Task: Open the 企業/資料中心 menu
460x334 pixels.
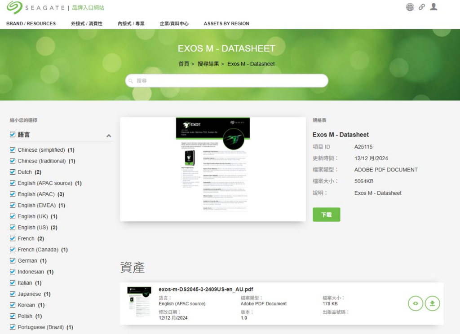Action: tap(174, 23)
